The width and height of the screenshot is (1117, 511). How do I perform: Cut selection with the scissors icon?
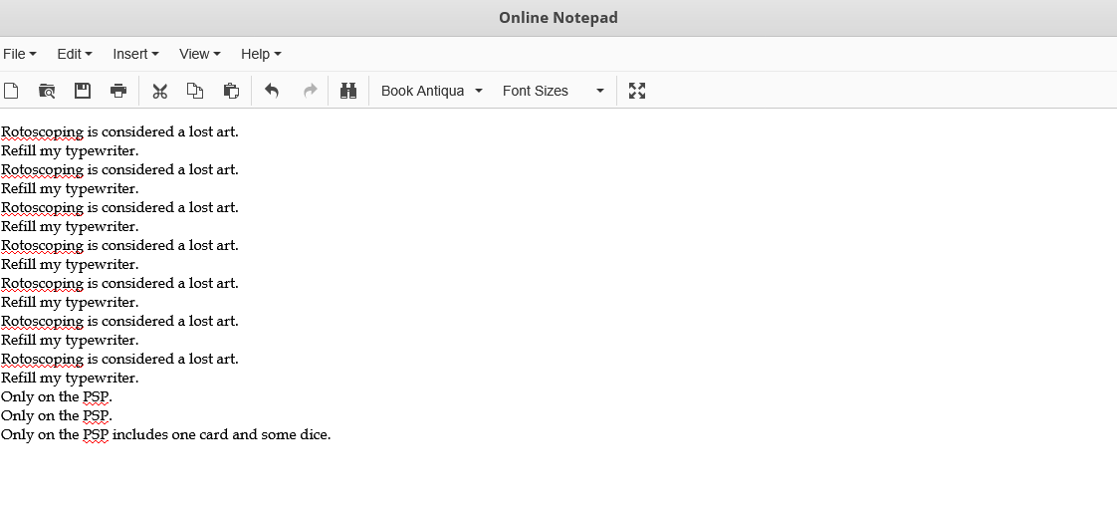pos(159,91)
